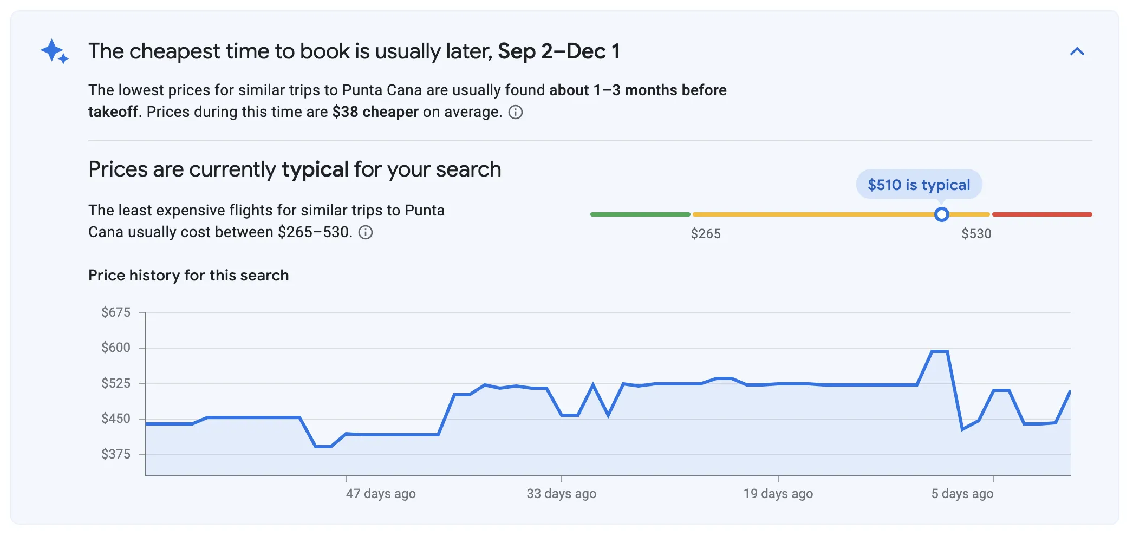1133x536 pixels.
Task: Click the bold "Sep 2–Dec 1" date range
Action: [558, 51]
